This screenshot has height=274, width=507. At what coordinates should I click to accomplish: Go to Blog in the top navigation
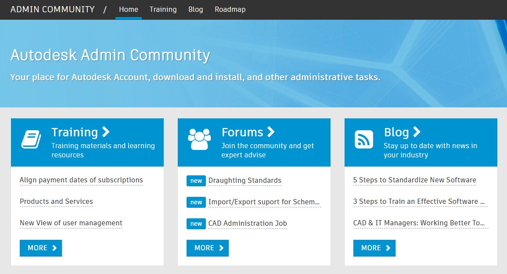[196, 9]
